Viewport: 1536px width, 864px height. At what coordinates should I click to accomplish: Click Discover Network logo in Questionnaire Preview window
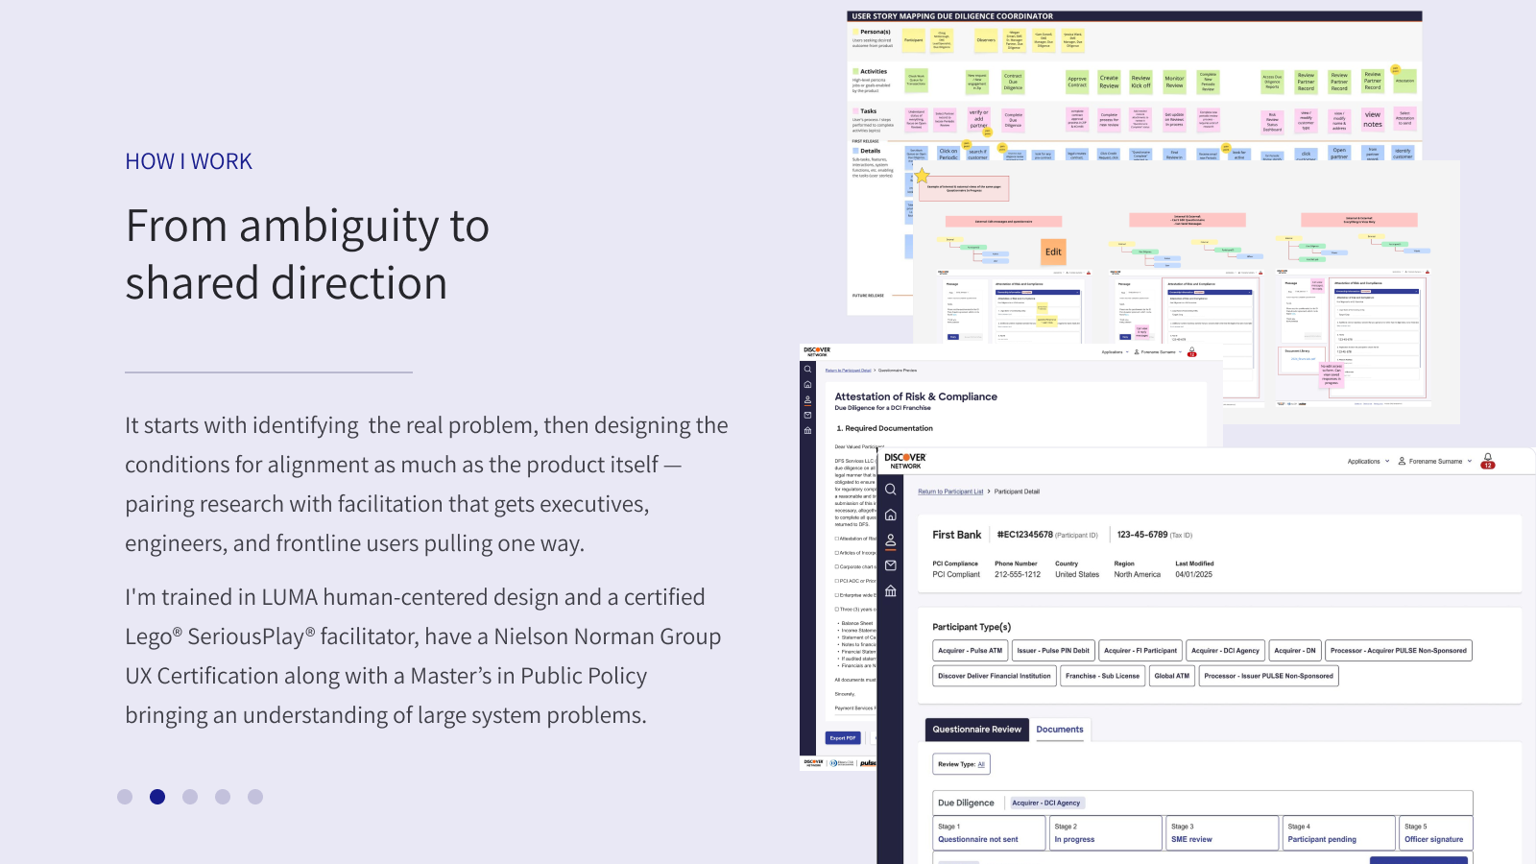817,351
